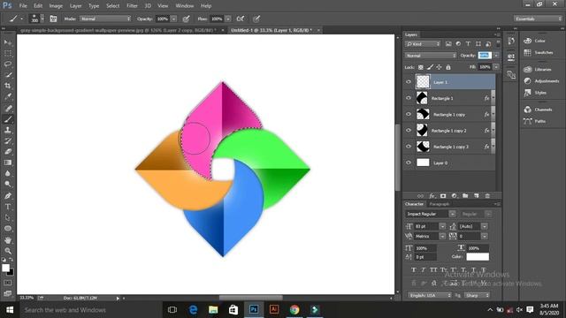Open the File menu
Viewport: 566px width, 318px height.
pyautogui.click(x=23, y=6)
